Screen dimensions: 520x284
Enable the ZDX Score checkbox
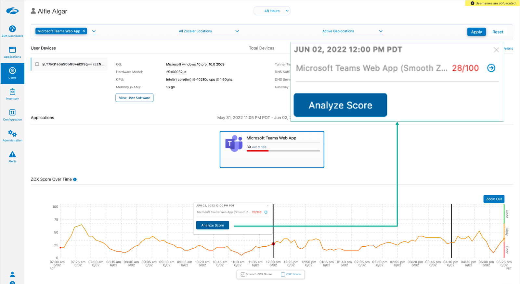pyautogui.click(x=283, y=275)
